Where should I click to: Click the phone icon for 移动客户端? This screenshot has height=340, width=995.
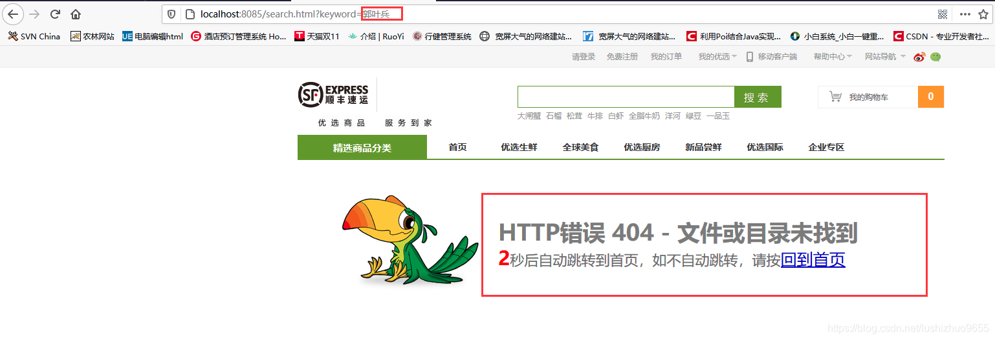750,57
